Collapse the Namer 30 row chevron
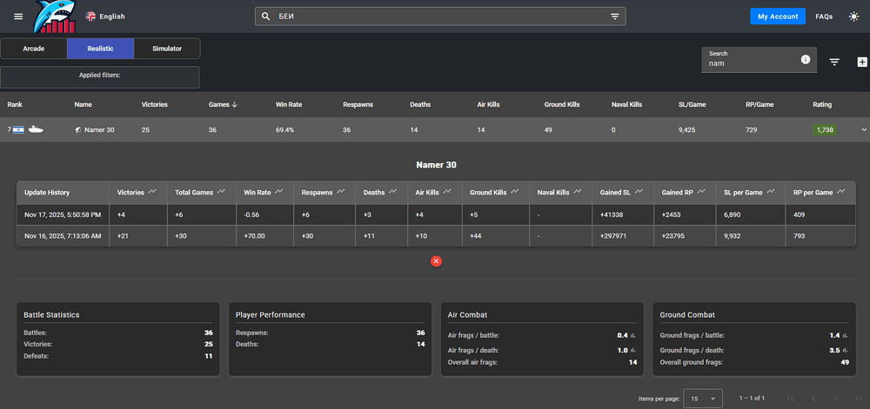 click(x=863, y=129)
